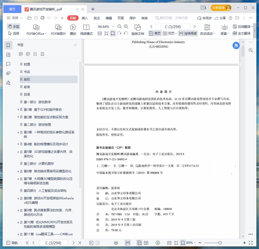Expand 第4章 船的物理模拟及同步设计 bookmark
This screenshot has height=249, width=259.
(x=18, y=144)
